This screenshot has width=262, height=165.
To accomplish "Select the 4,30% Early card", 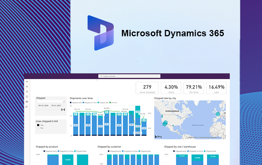I will [171, 88].
